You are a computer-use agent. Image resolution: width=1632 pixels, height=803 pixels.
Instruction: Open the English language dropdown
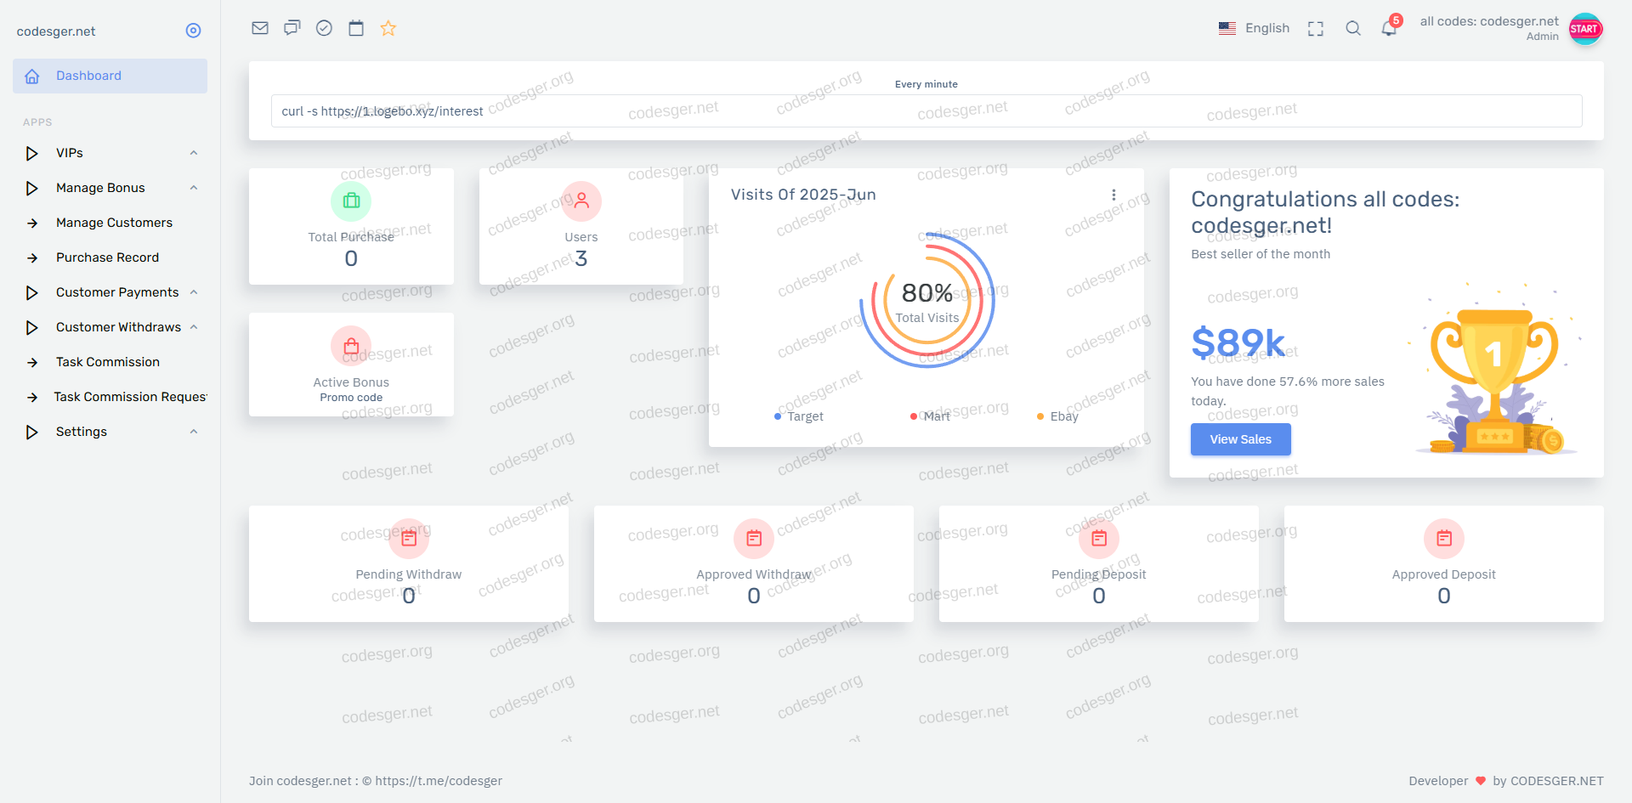click(1255, 28)
